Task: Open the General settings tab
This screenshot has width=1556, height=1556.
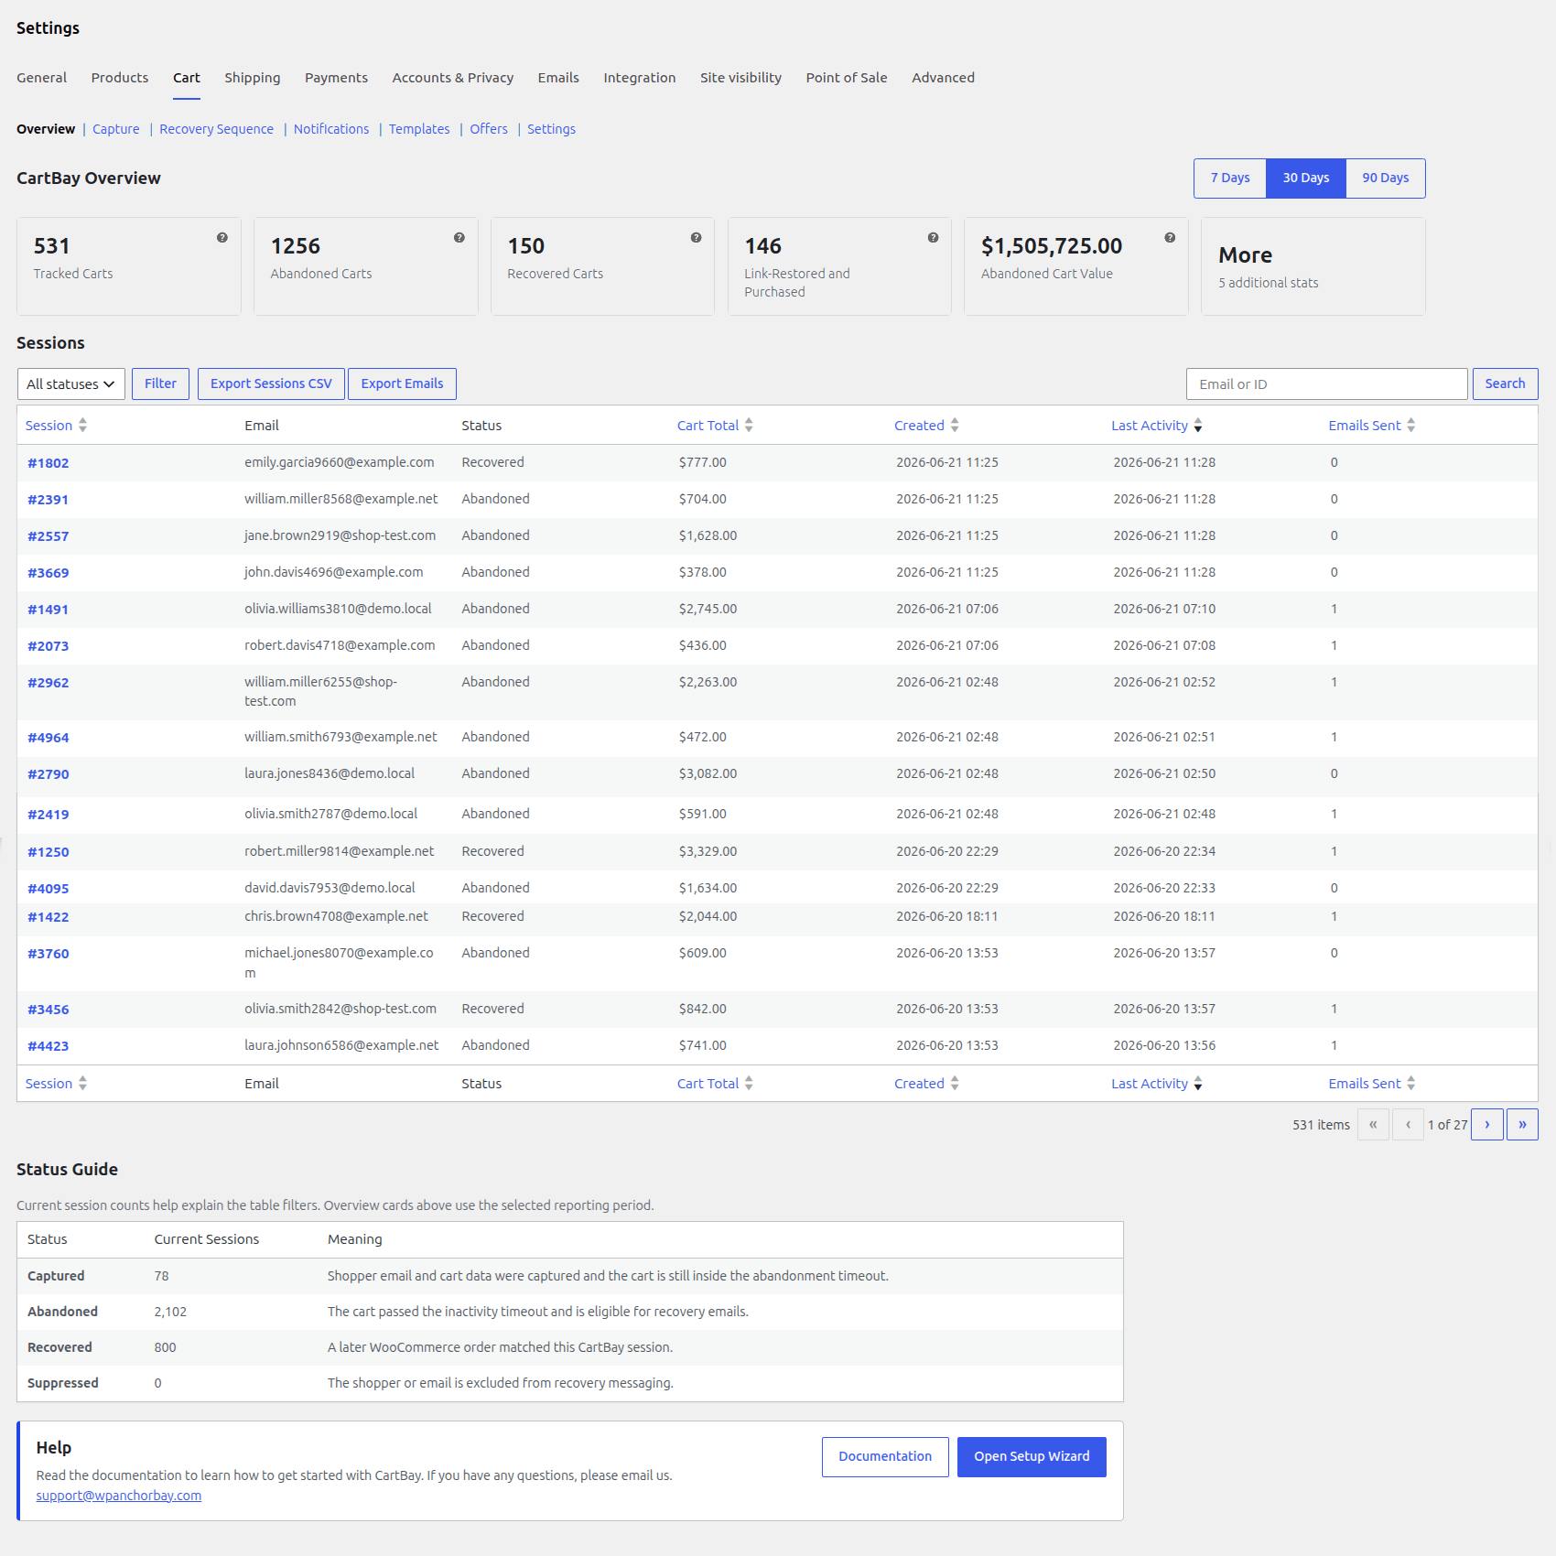Action: click(x=42, y=78)
